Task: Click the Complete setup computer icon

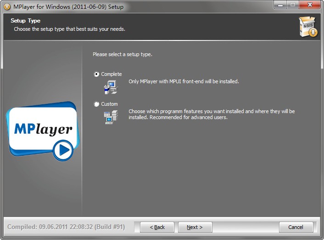Action: click(x=111, y=87)
